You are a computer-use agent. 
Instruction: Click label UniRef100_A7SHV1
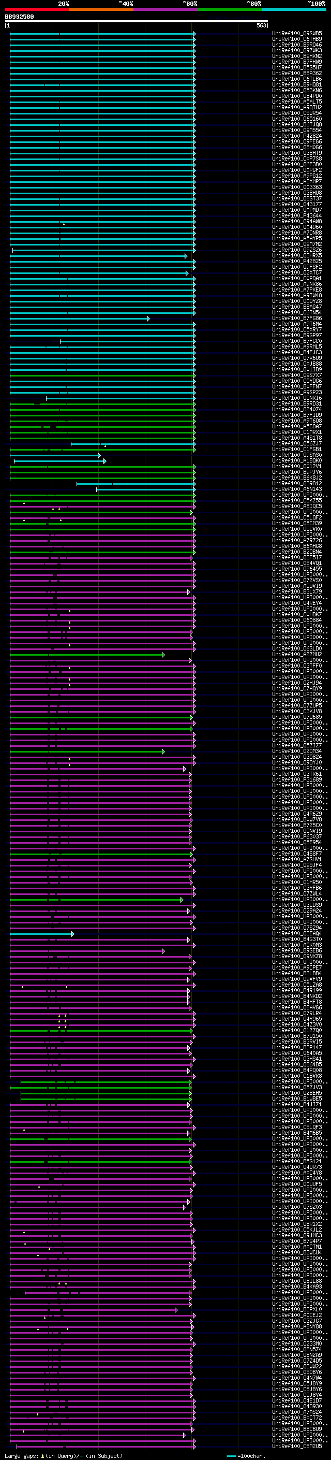tap(297, 859)
